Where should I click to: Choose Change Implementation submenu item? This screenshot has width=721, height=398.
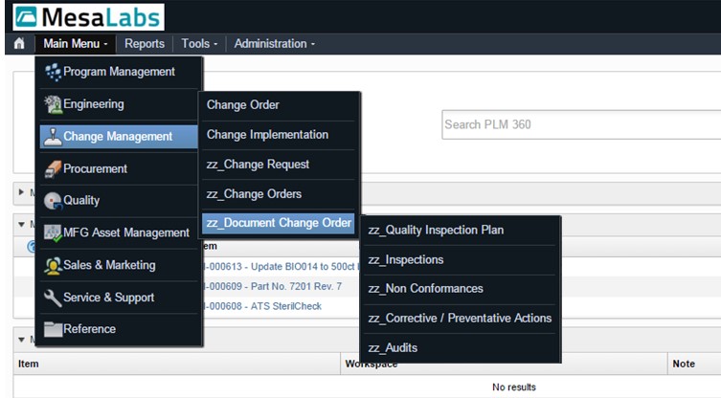pos(279,135)
